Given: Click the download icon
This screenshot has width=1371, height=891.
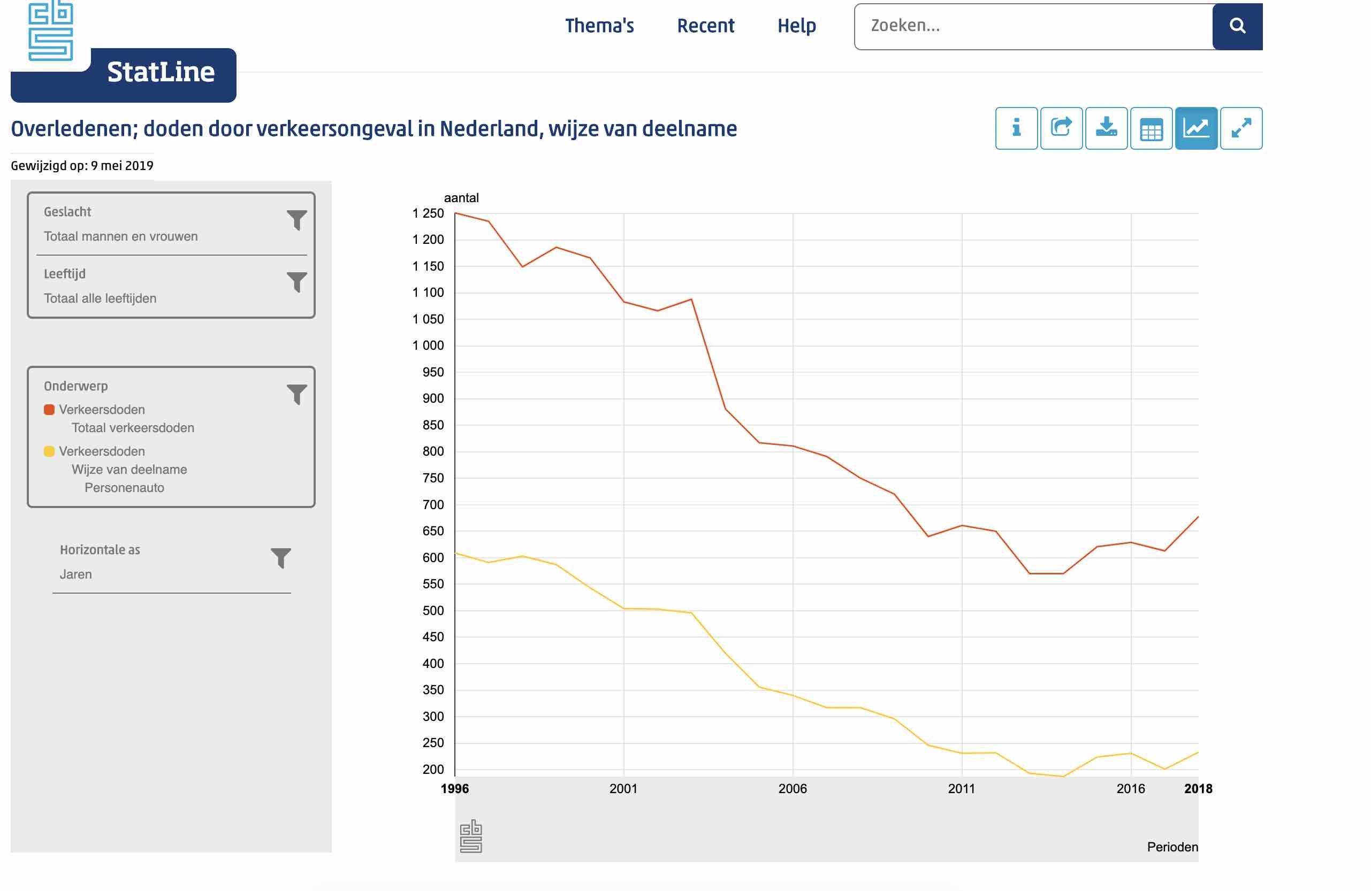Looking at the screenshot, I should [1106, 128].
